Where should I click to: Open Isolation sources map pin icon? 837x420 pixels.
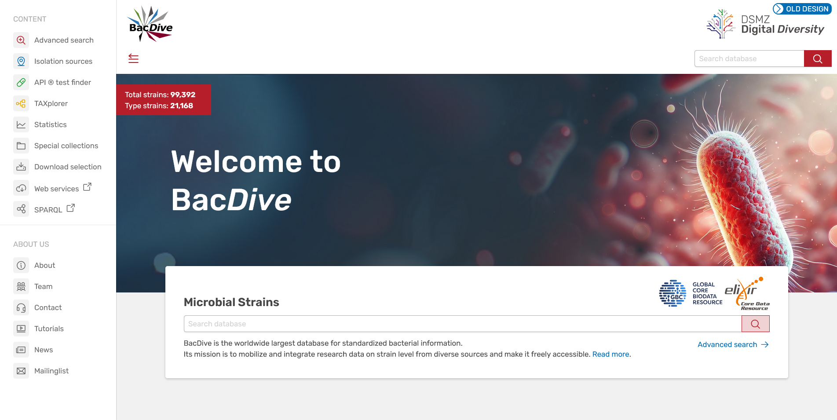coord(21,61)
